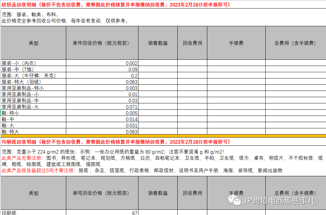
Task: Click the red '此类产品无需注册' text
Action: click(x=21, y=158)
